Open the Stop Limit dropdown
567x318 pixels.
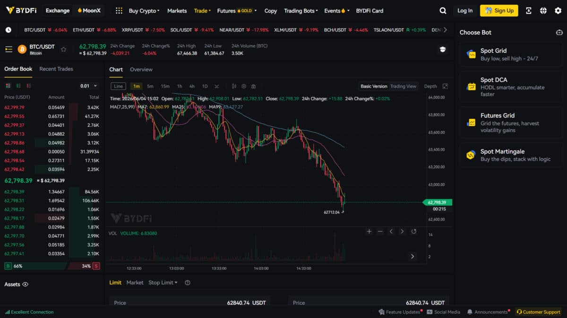[163, 283]
